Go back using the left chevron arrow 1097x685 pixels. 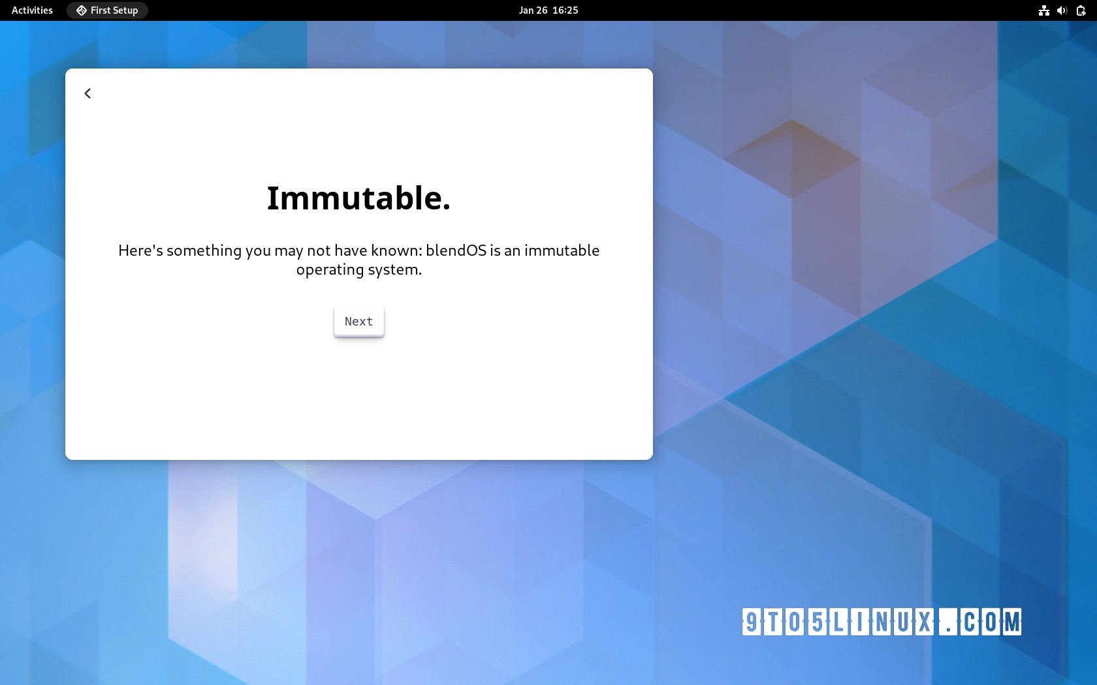click(x=87, y=93)
